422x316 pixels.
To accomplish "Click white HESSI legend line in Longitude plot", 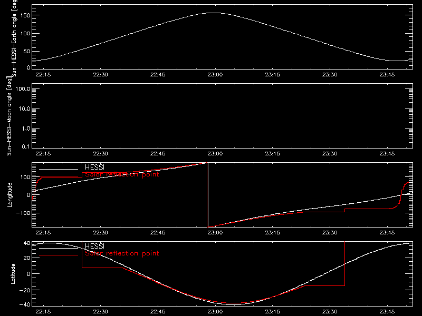I will pos(59,169).
